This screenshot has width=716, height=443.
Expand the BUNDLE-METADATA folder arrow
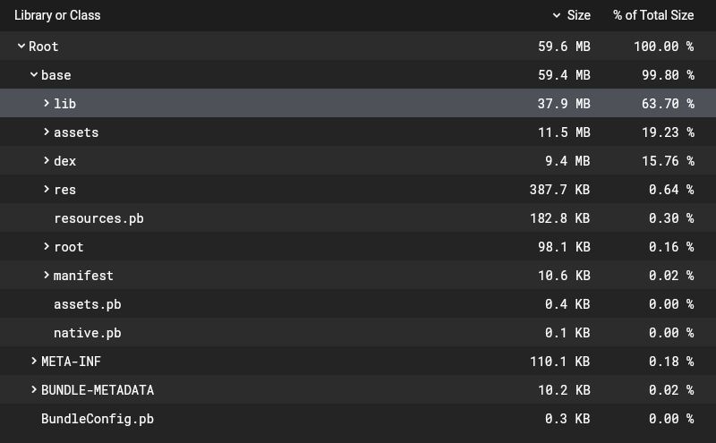coord(34,390)
